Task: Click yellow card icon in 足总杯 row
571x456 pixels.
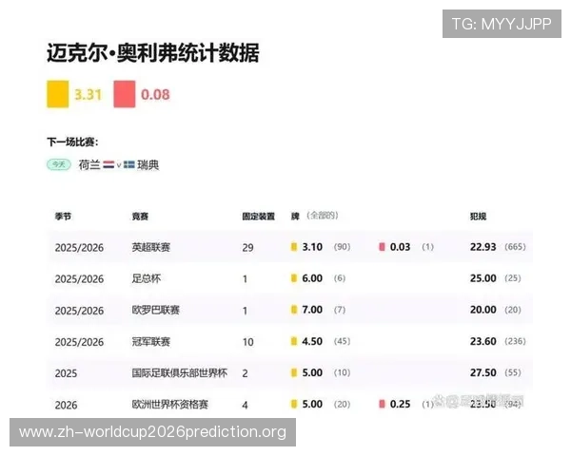Action: pyautogui.click(x=293, y=278)
